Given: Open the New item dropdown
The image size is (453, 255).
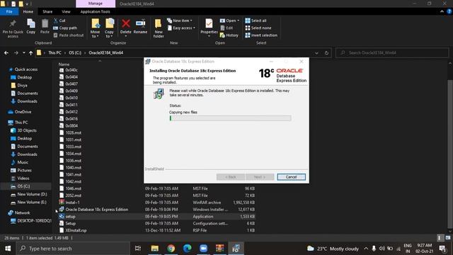Looking at the screenshot, I should point(179,21).
